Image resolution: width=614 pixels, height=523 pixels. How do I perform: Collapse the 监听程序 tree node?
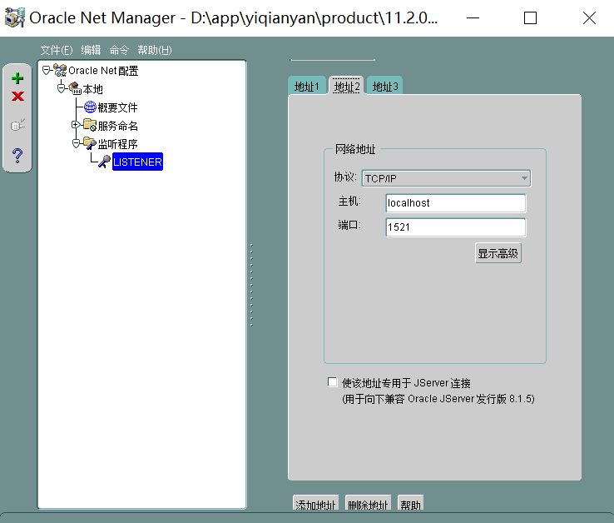[x=76, y=143]
